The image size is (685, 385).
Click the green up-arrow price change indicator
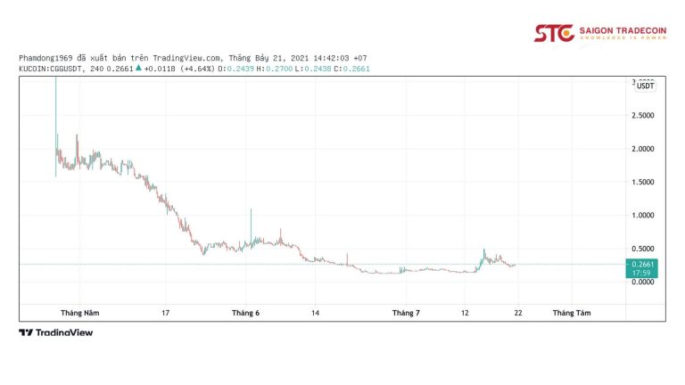tap(138, 69)
